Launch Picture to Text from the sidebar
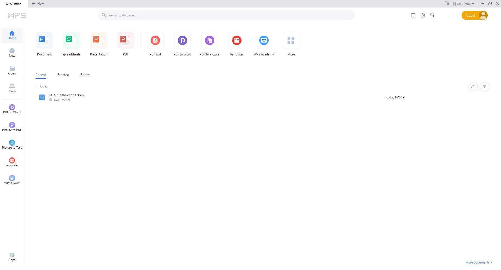501x270 pixels. [x=12, y=145]
